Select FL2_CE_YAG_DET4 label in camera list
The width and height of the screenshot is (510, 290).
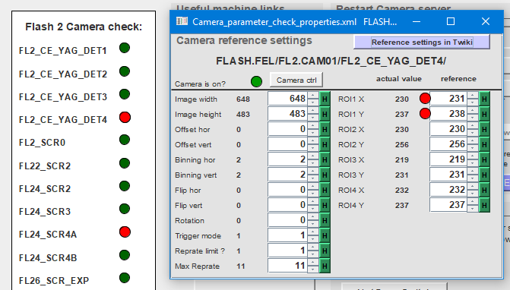tap(63, 120)
